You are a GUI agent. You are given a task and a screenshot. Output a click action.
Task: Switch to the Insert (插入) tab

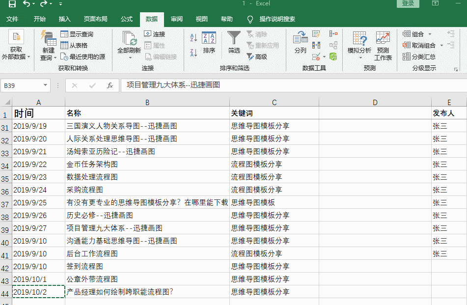65,19
